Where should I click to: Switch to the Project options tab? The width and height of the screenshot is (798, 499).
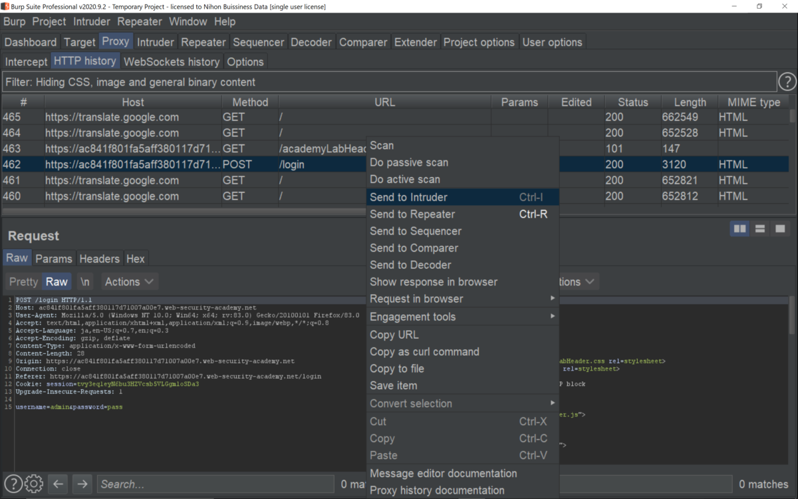tap(479, 42)
